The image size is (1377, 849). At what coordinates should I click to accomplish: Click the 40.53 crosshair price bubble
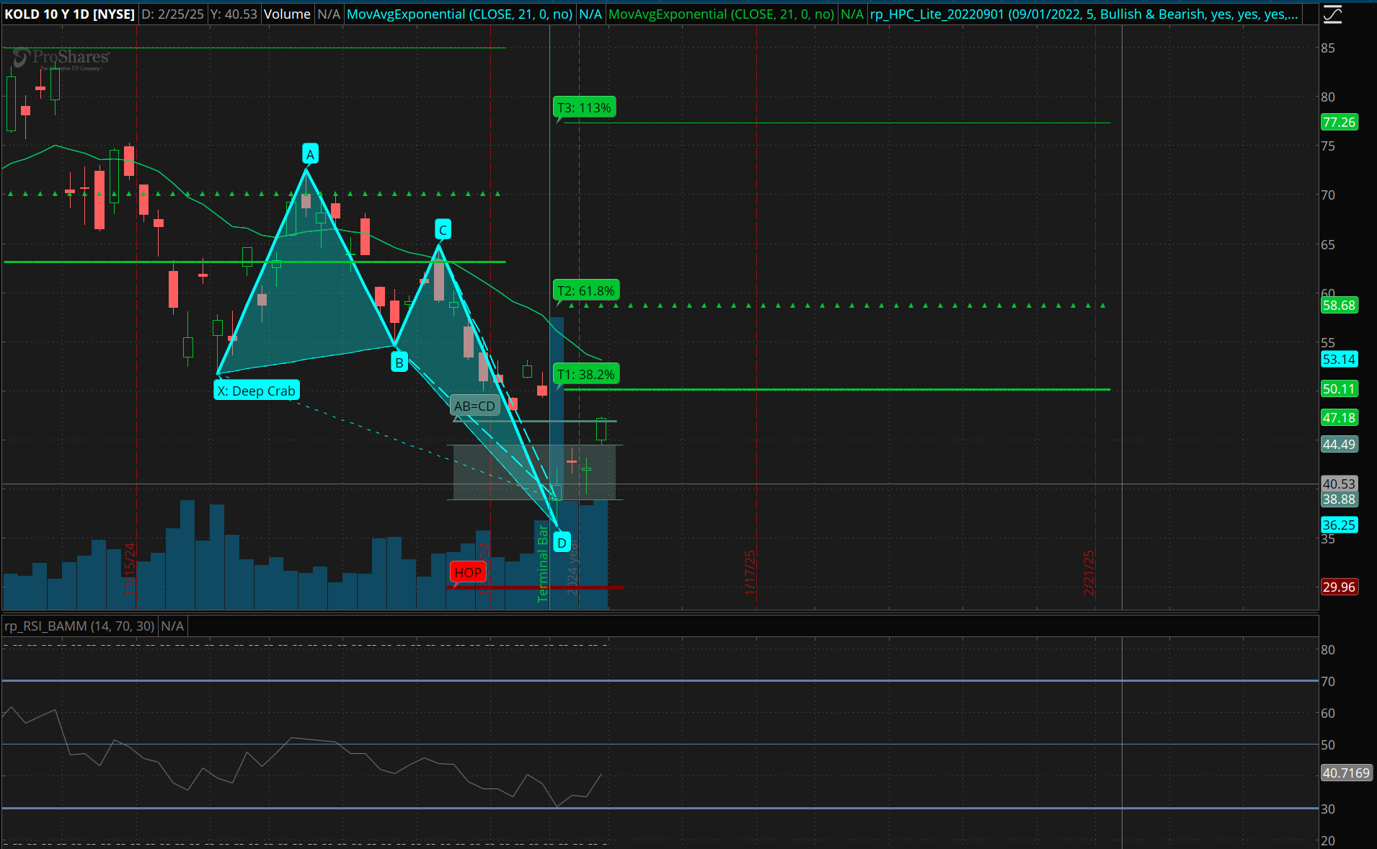(1339, 484)
